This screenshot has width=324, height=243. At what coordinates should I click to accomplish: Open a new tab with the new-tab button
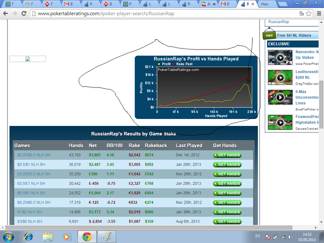(x=282, y=4)
